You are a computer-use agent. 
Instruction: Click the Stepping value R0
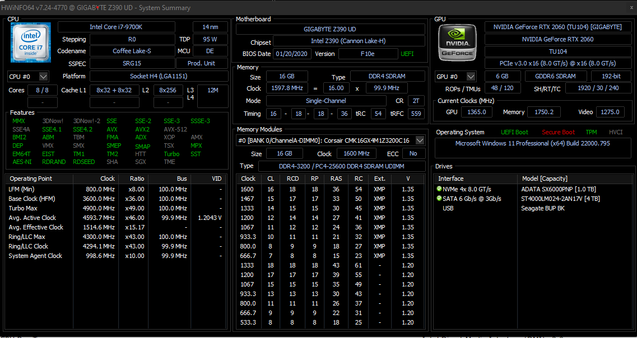coord(132,39)
